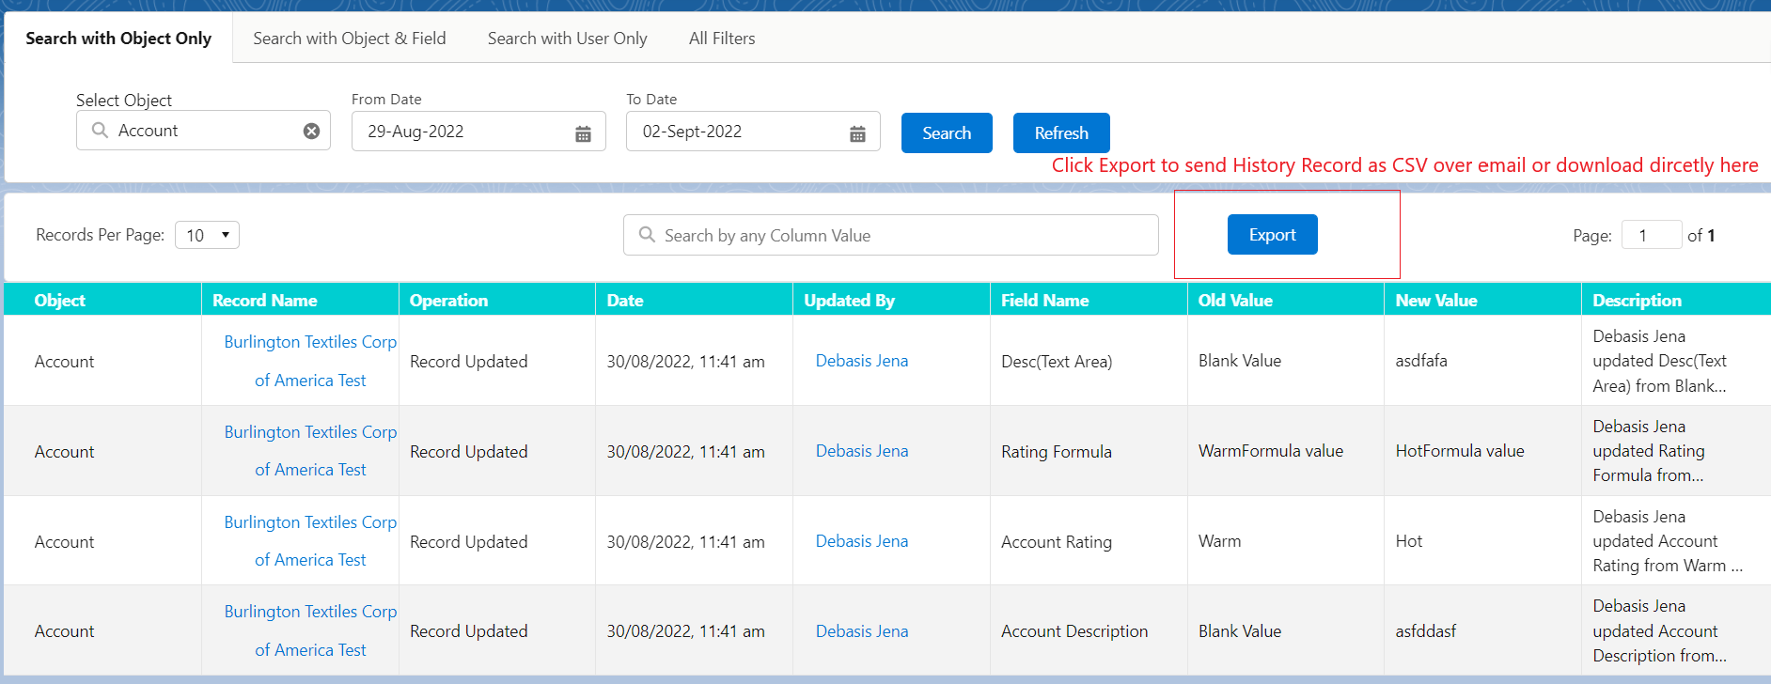Export history records as CSV
The height and width of the screenshot is (684, 1771).
tap(1272, 235)
